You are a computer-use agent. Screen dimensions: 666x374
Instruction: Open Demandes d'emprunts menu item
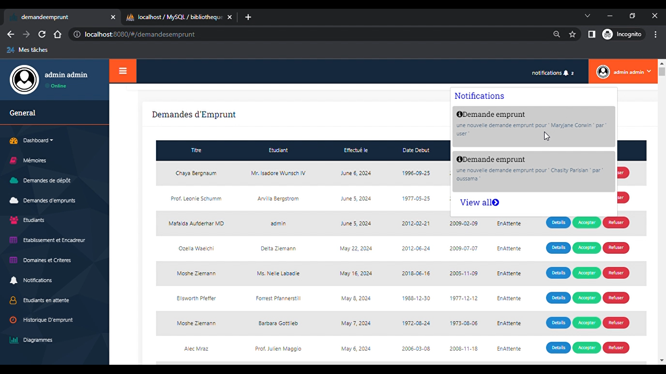[49, 201]
